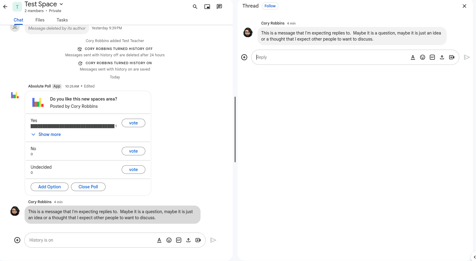This screenshot has width=476, height=261.
Task: Click Cory Robbins avatar in the thread panel
Action: pos(248,32)
